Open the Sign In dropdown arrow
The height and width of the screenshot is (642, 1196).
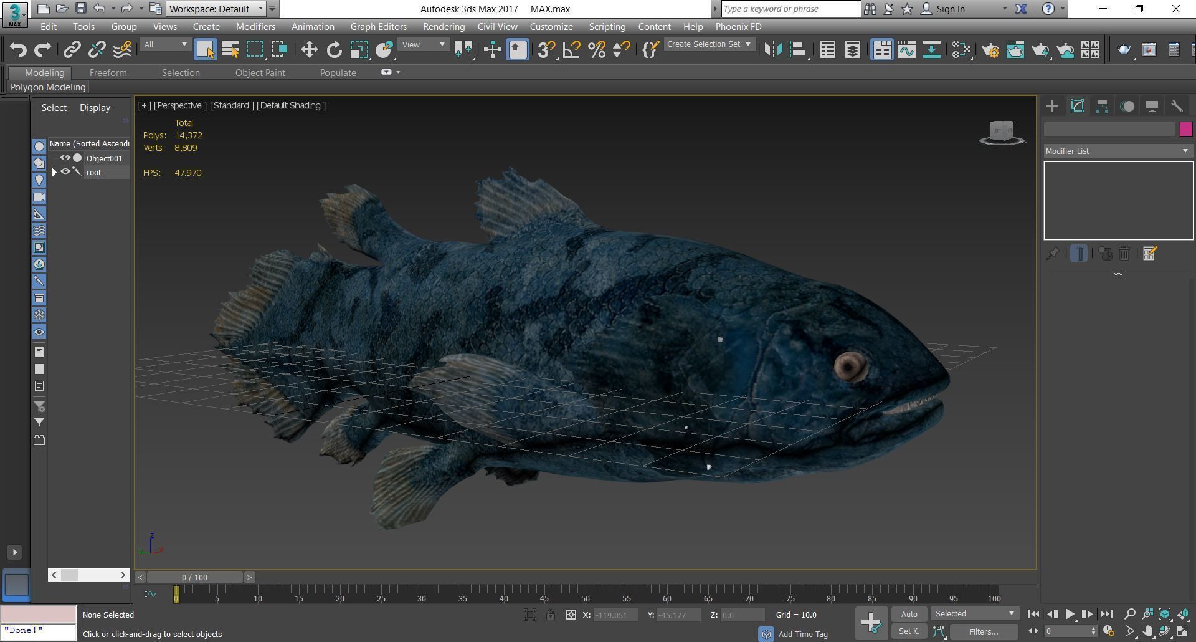pyautogui.click(x=1004, y=9)
